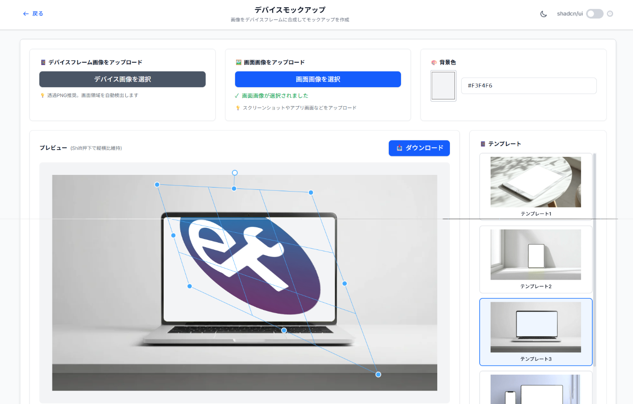
Task: Toggle dark mode moon icon
Action: 543,14
